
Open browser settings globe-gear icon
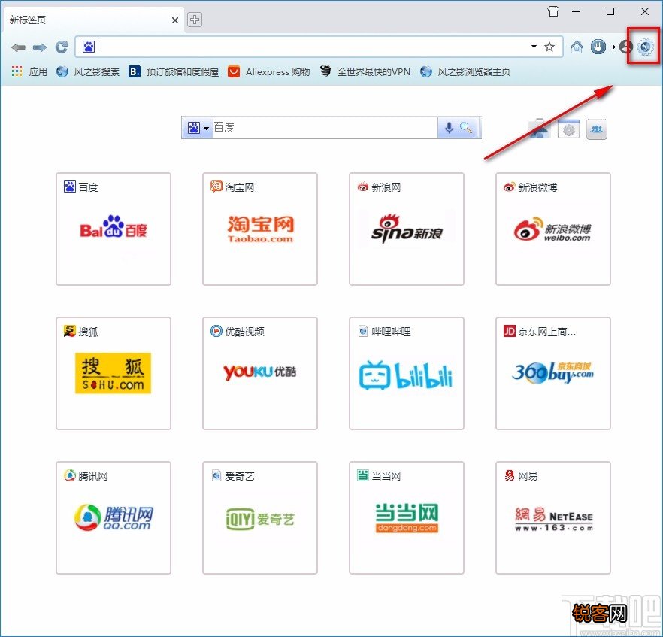646,47
